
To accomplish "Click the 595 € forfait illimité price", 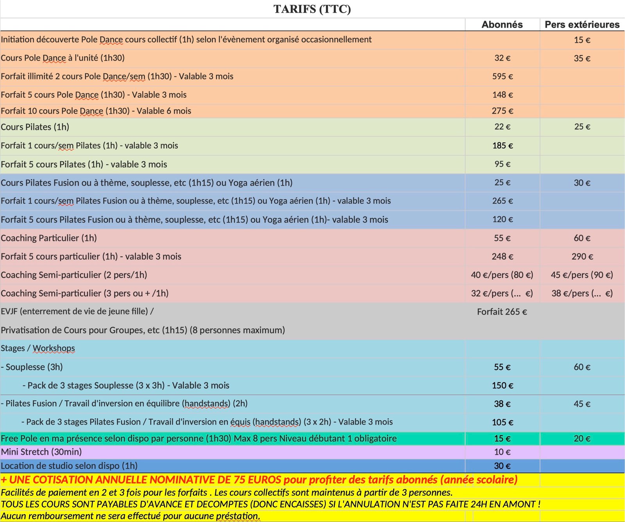I will coord(502,77).
